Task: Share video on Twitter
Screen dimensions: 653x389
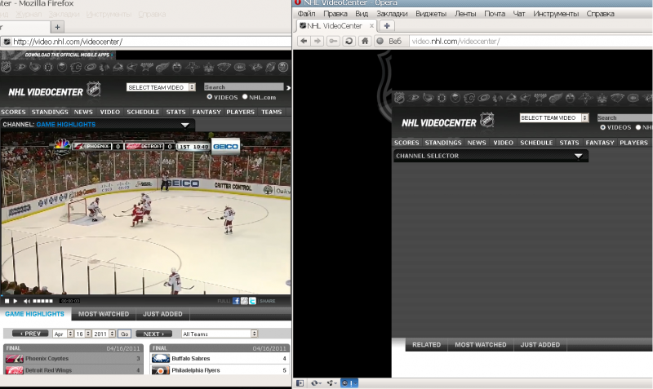Action: pos(252,301)
